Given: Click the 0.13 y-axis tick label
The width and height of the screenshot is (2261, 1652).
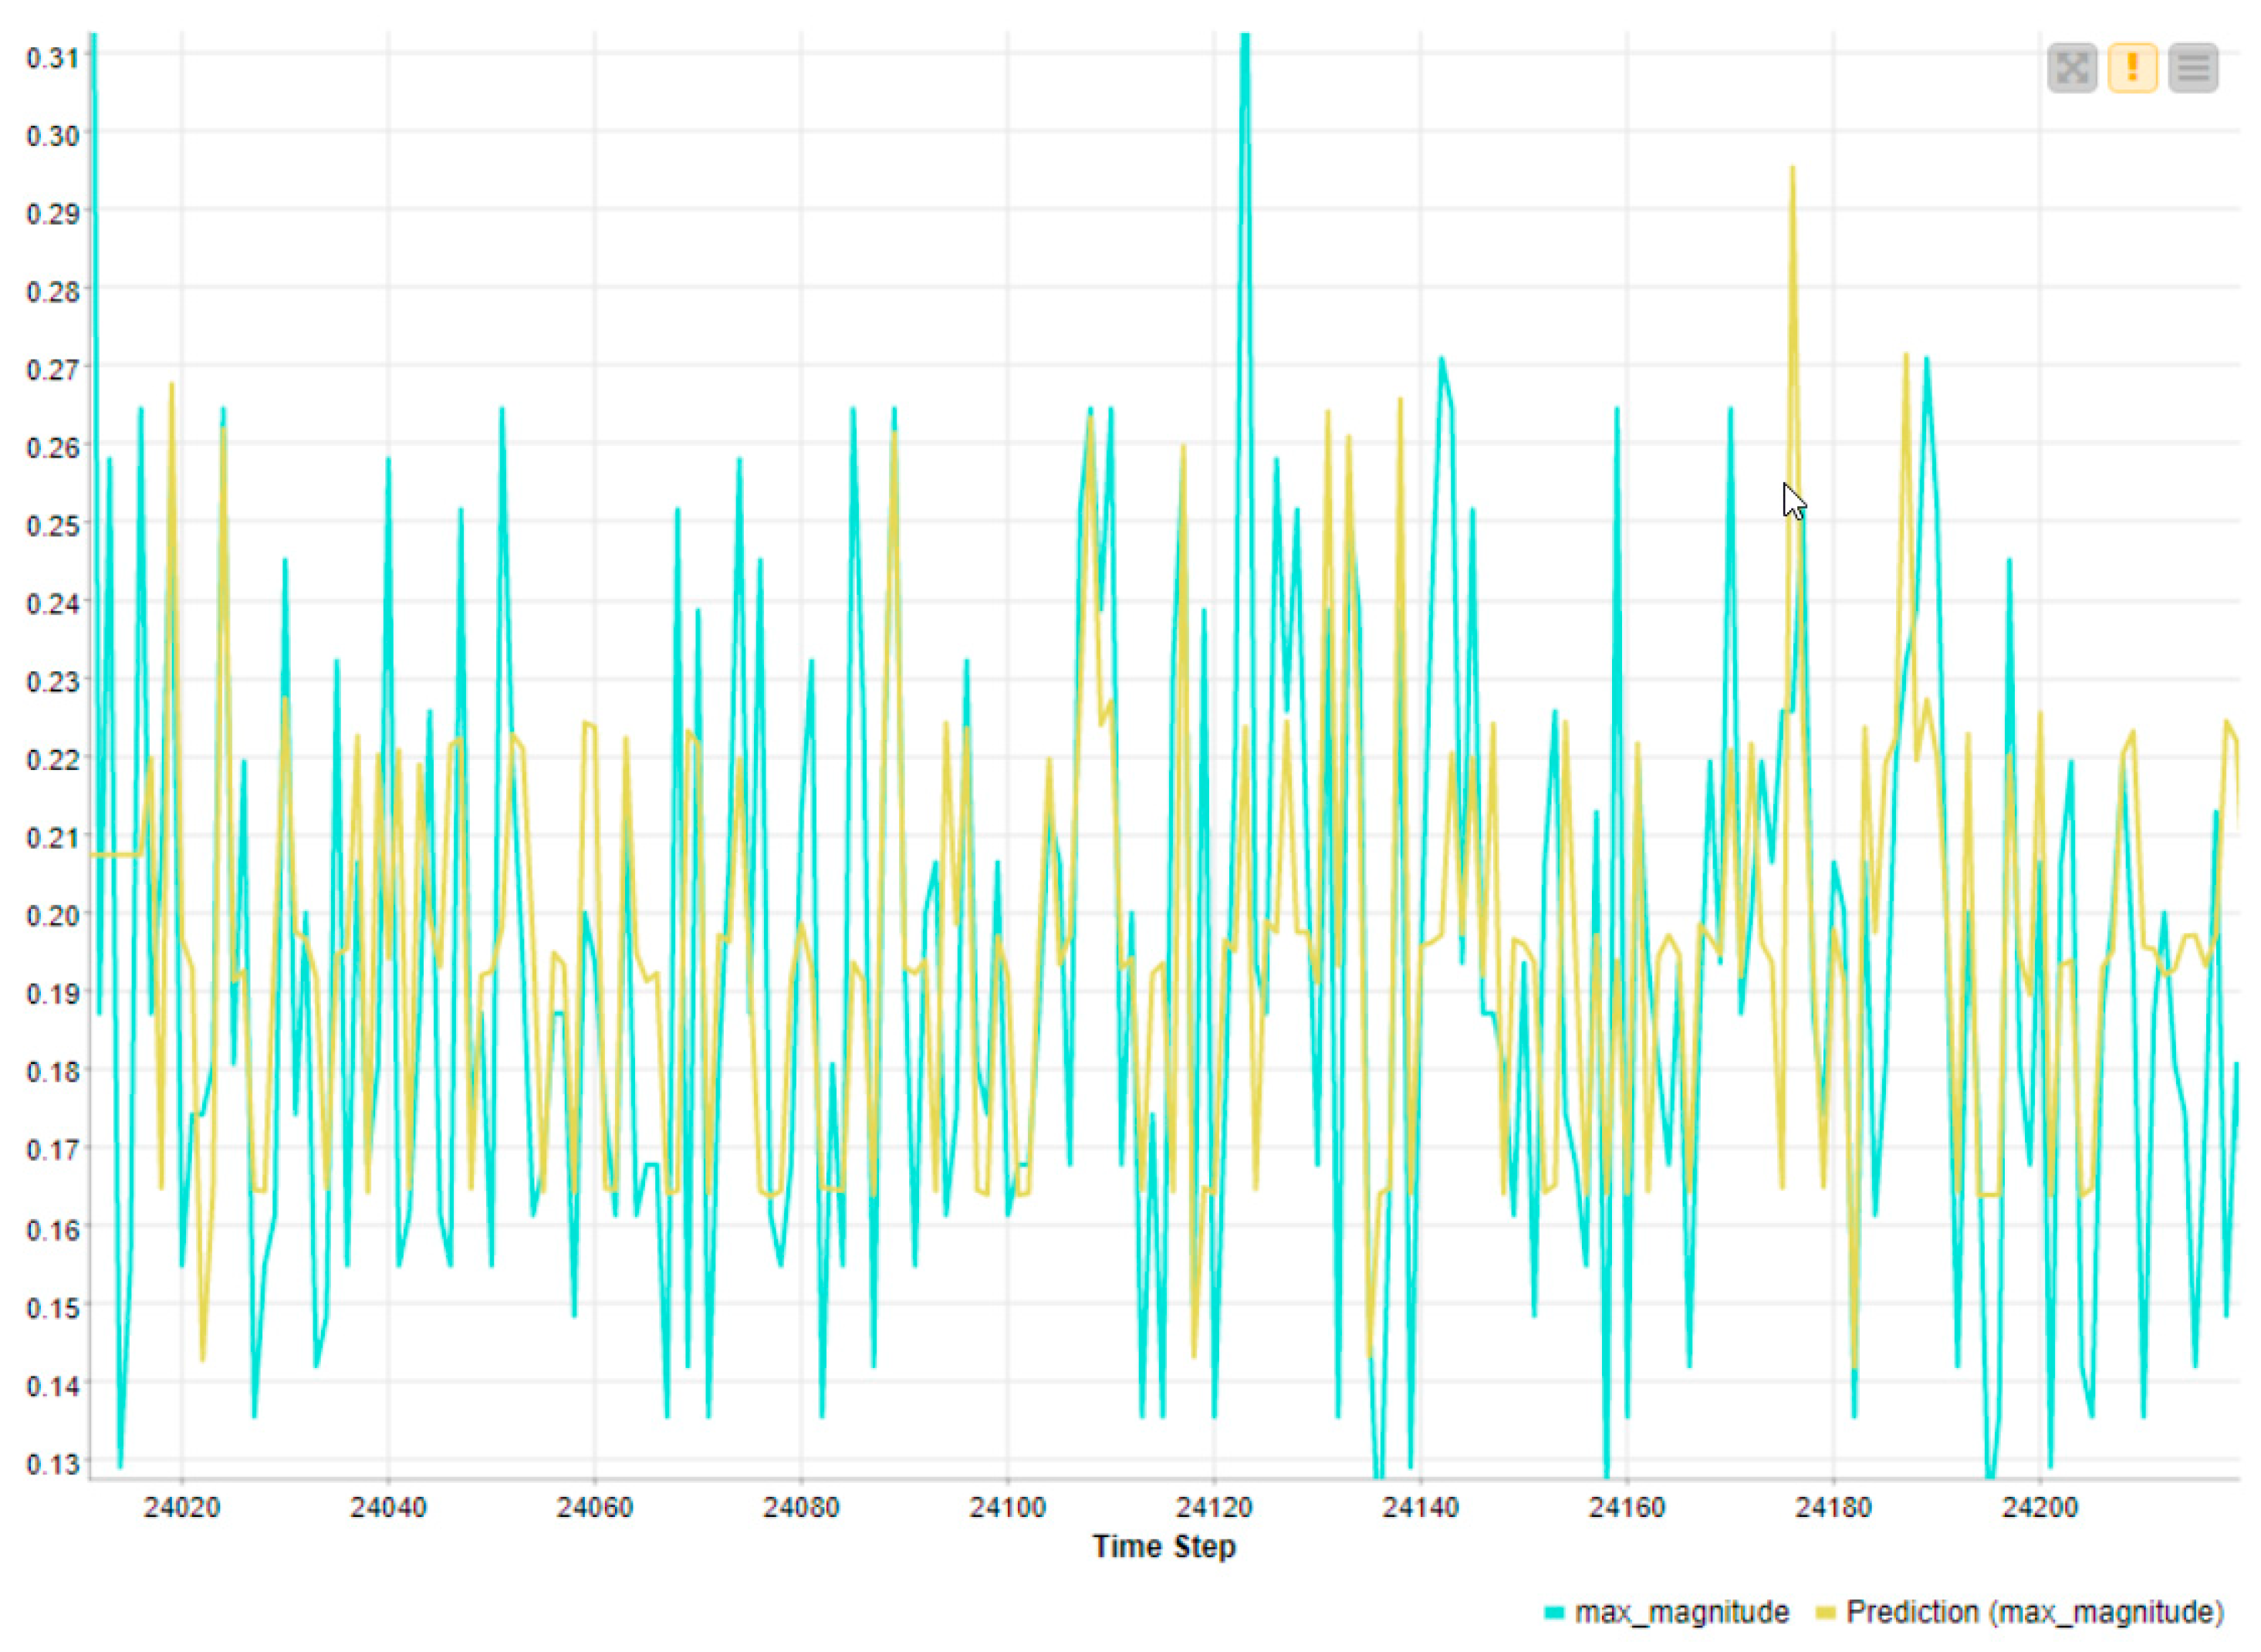Looking at the screenshot, I should coord(52,1463).
